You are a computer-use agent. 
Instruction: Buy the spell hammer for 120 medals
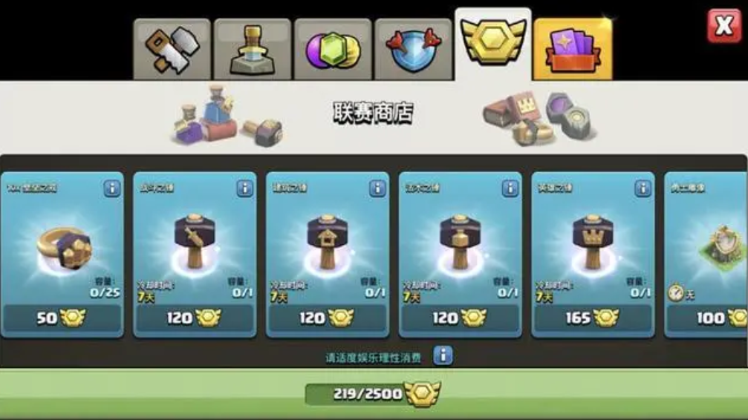(x=460, y=318)
